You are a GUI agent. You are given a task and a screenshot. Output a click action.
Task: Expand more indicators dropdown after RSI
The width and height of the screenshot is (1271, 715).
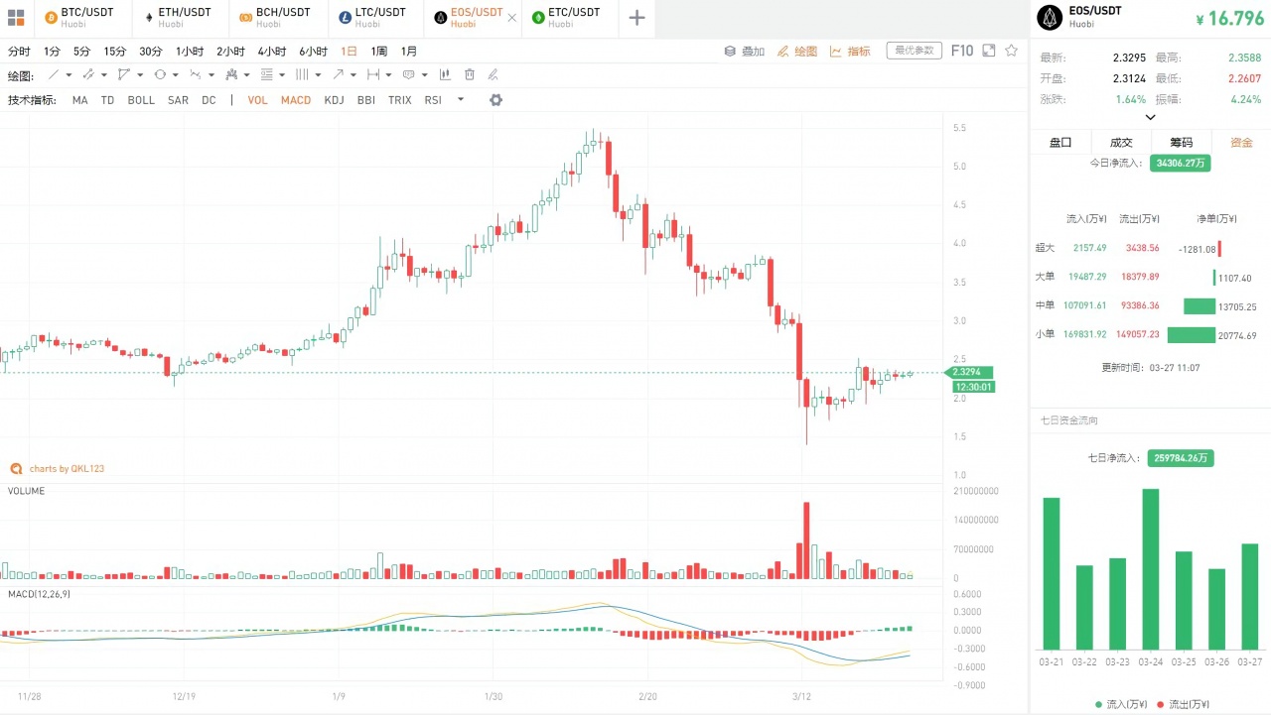pos(461,99)
